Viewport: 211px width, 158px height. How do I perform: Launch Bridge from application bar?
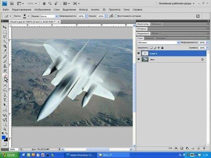click(12, 3)
